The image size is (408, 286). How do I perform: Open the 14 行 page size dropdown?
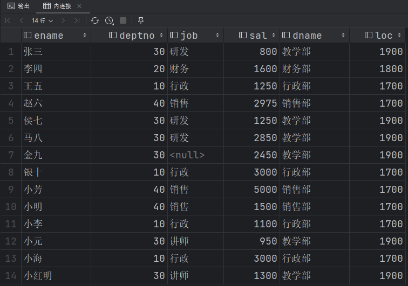[x=43, y=20]
